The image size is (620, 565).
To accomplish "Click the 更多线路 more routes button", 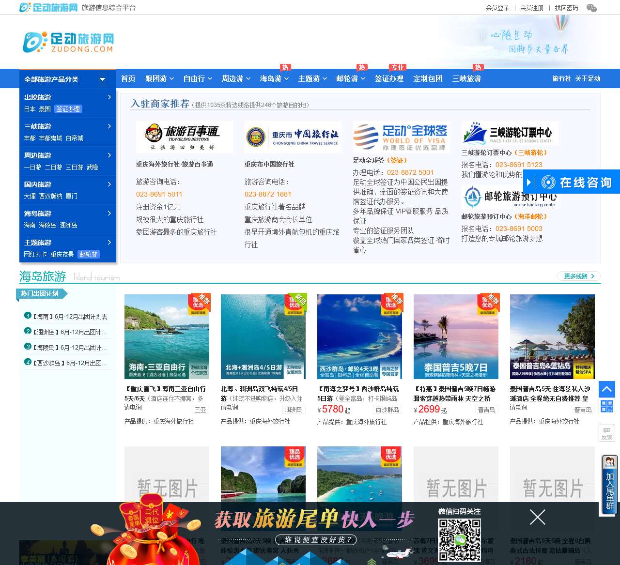I will click(x=578, y=276).
